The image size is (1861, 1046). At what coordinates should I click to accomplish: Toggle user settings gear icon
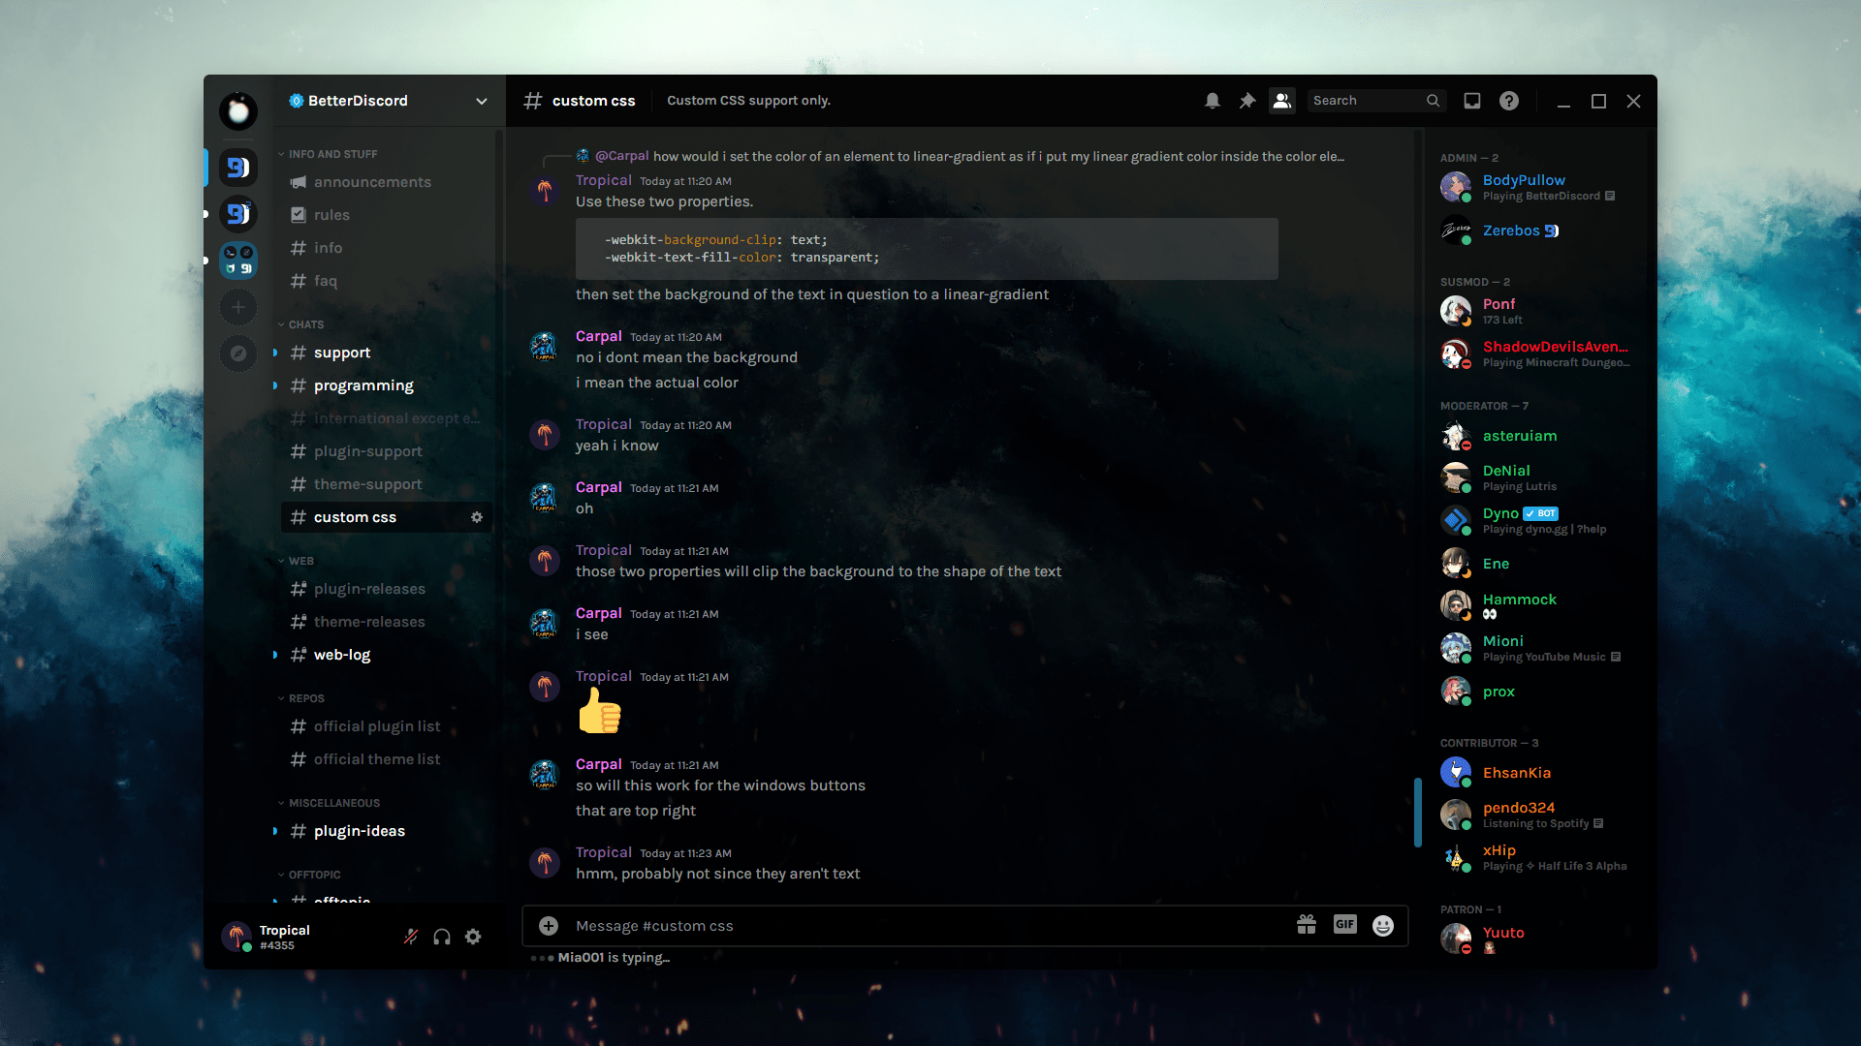(473, 938)
